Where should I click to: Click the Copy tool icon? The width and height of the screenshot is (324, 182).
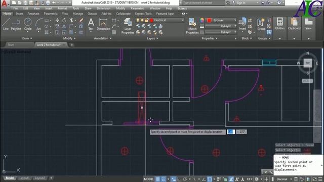pos(57,26)
